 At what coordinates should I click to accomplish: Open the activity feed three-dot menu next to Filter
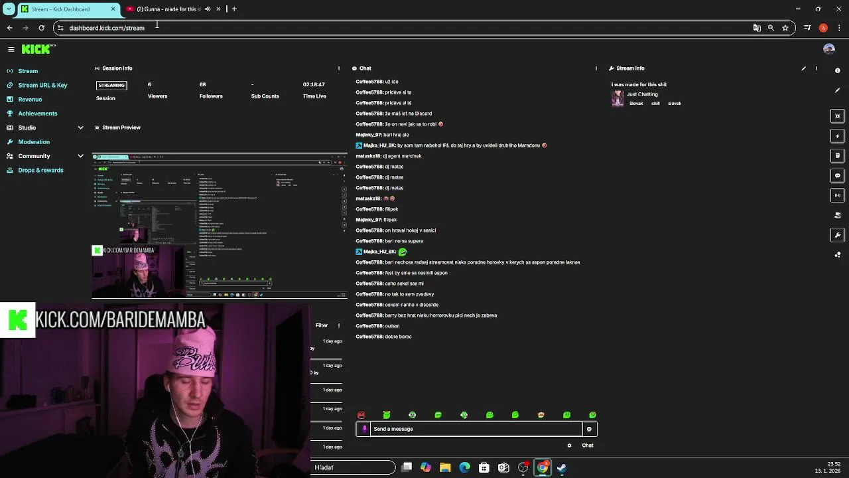[339, 325]
